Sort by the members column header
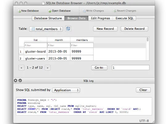 click(82, 40)
